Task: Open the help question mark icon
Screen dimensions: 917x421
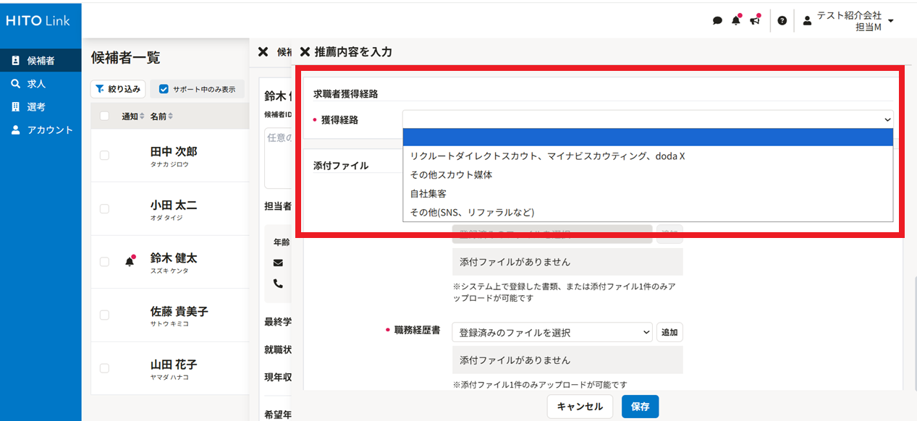Action: point(782,21)
